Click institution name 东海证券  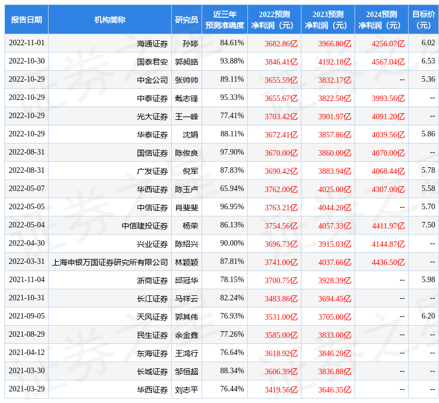(x=152, y=353)
